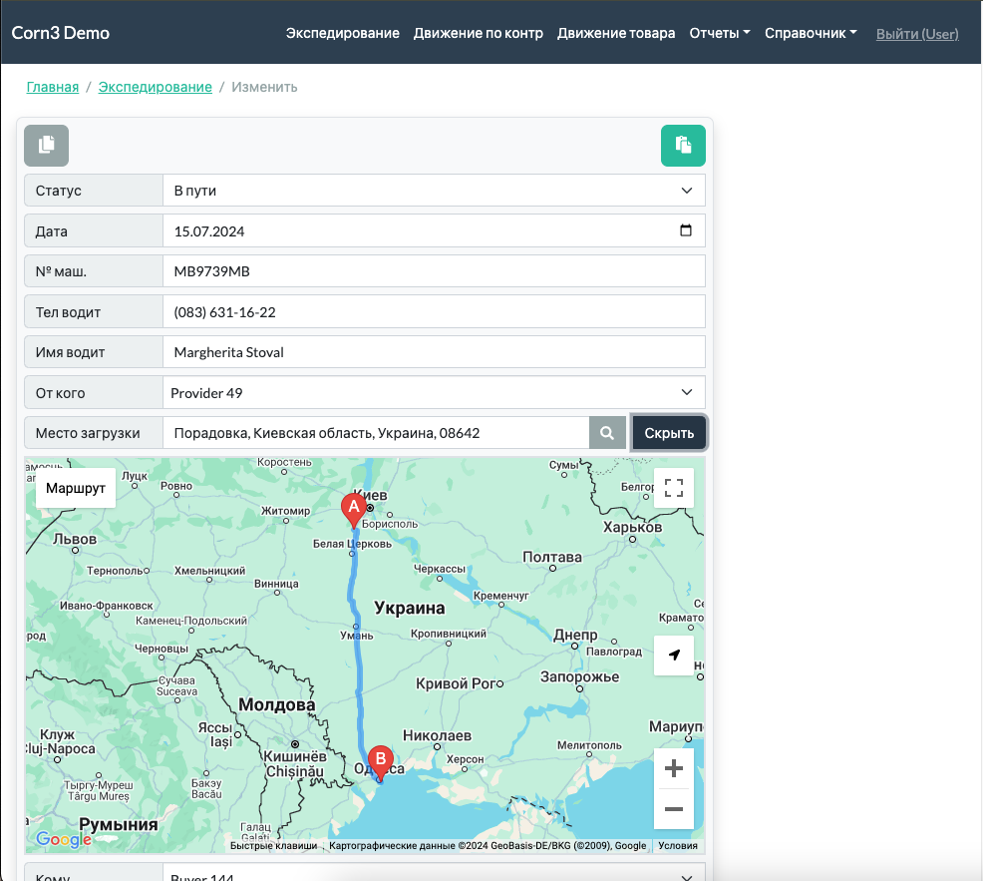Click the Имя водит text field

pyautogui.click(x=434, y=352)
